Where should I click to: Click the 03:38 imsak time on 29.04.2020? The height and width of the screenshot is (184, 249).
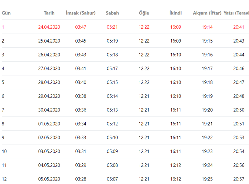(81, 96)
